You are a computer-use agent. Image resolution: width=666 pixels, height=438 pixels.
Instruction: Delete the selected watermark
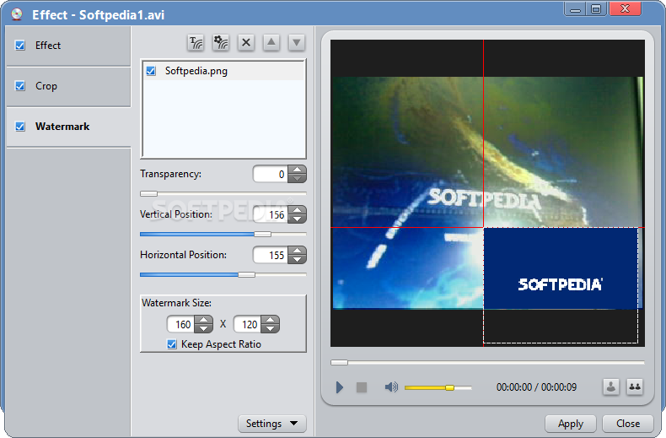coord(246,42)
